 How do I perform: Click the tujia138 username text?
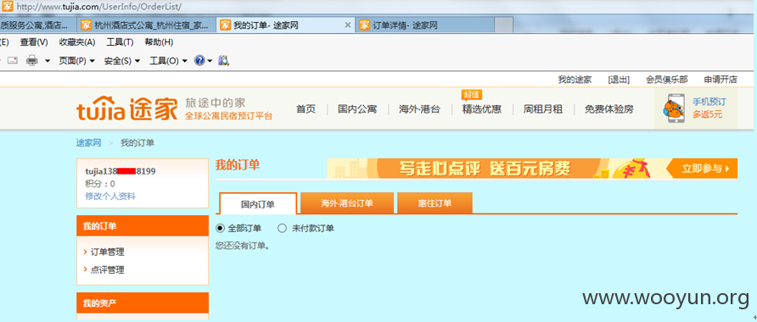121,171
